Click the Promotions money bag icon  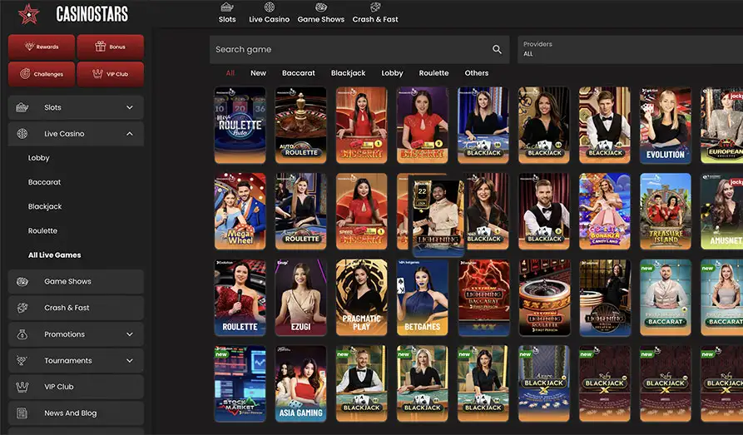pyautogui.click(x=22, y=334)
